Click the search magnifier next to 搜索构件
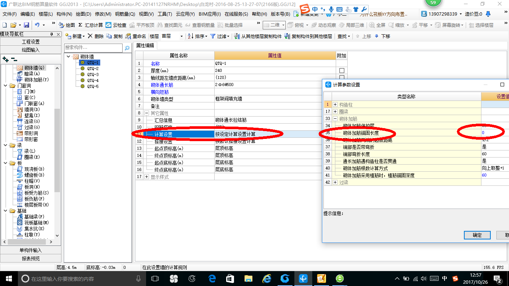Viewport: 509px width, 286px height. coord(127,48)
